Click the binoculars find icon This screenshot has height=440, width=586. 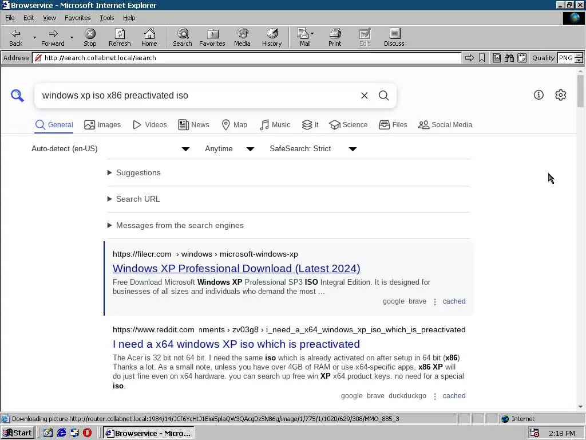click(x=509, y=58)
